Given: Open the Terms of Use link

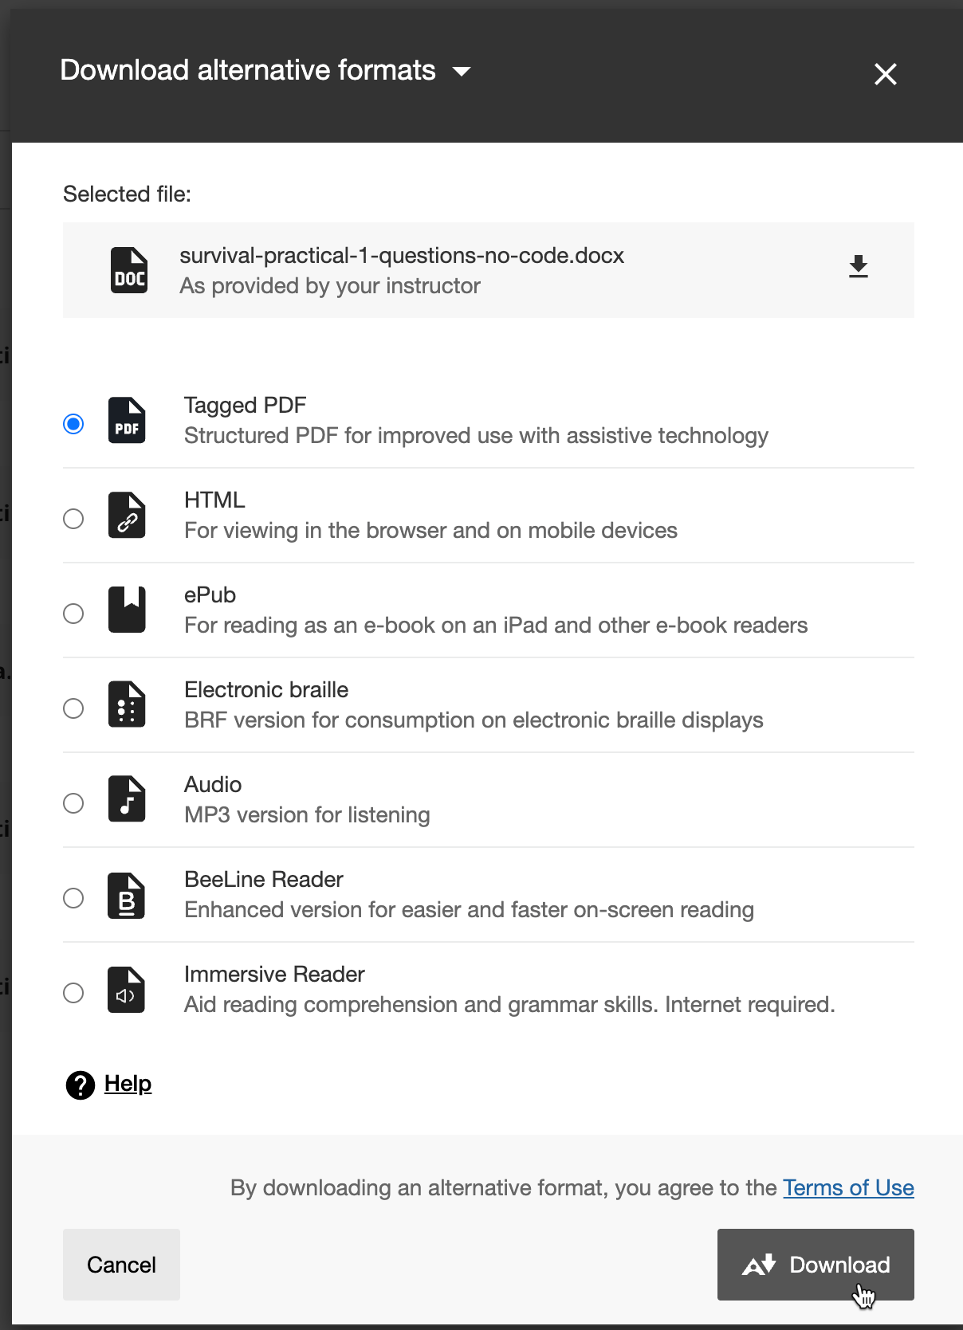Looking at the screenshot, I should click(x=848, y=1187).
